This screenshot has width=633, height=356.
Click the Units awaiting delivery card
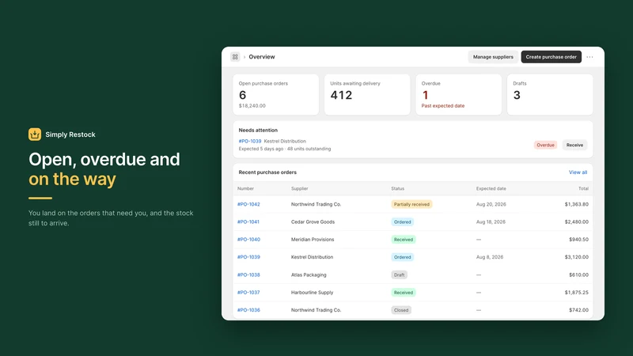click(x=367, y=94)
